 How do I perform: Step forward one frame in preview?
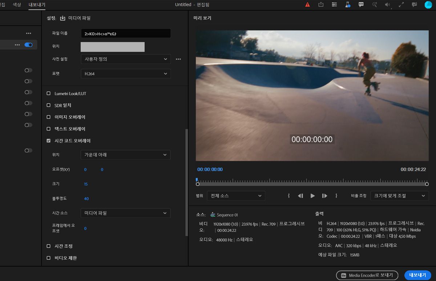(324, 196)
